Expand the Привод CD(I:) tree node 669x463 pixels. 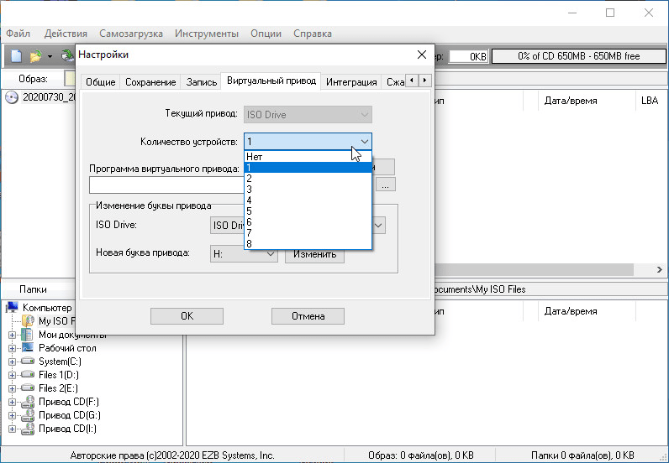[x=12, y=429]
